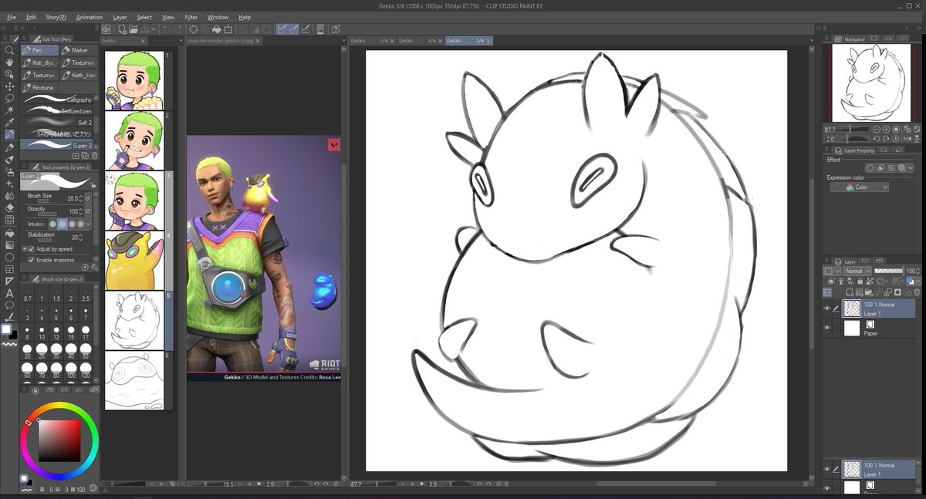Toggle snap to ruler in command bar
926x499 pixels.
click(283, 29)
